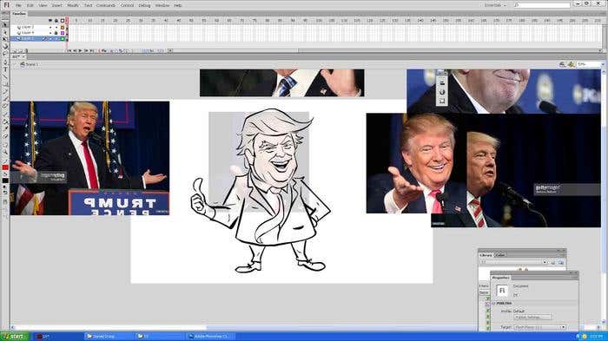
Task: Toggle visibility dot for Layer 2
Action: click(50, 28)
